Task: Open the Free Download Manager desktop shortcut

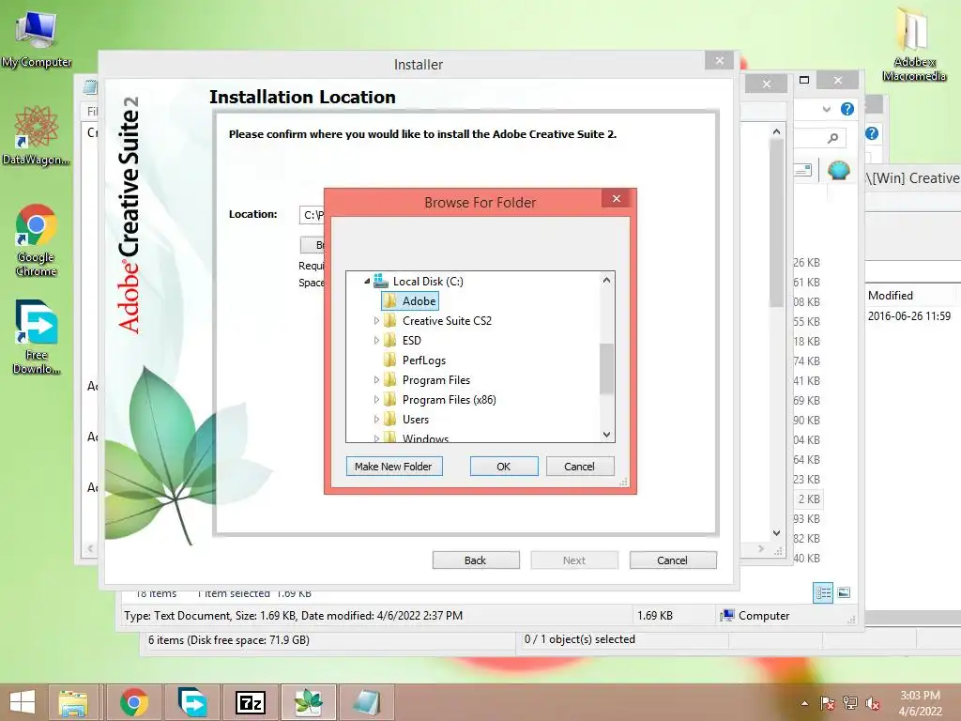Action: (x=37, y=337)
